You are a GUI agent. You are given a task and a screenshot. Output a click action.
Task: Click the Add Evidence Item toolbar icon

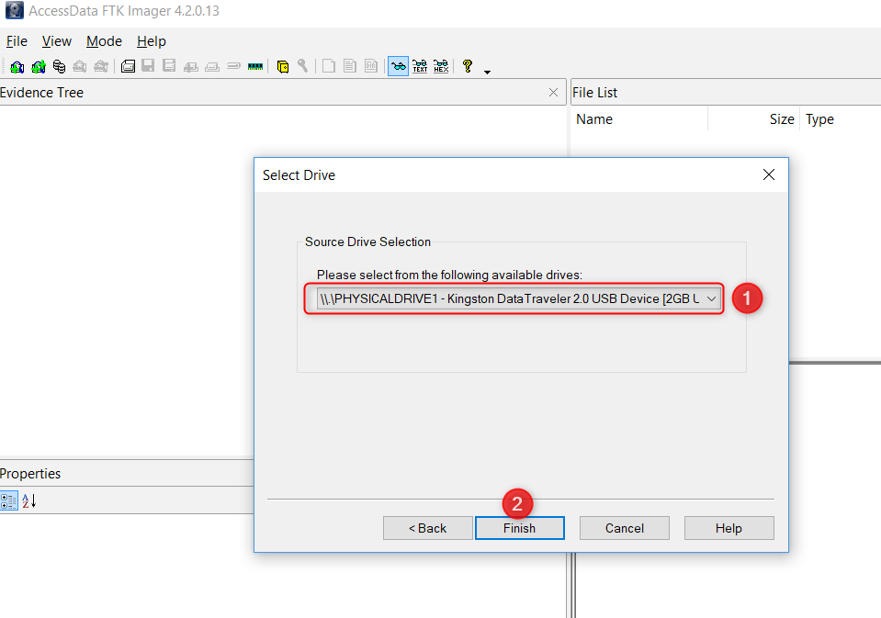[x=17, y=66]
